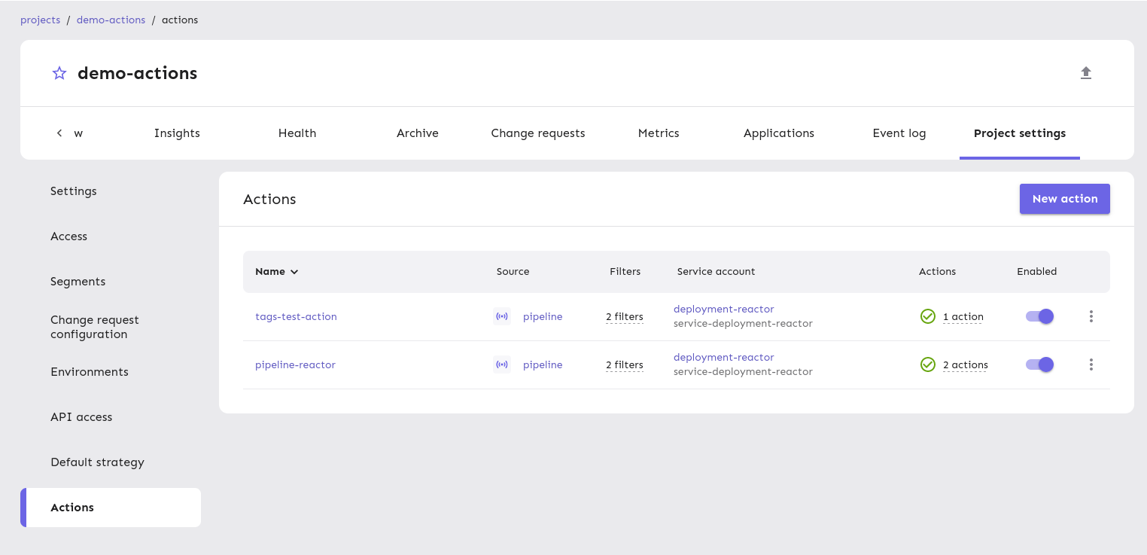Disable the tags-test-action toggle
The width and height of the screenshot is (1147, 555).
[x=1039, y=316]
